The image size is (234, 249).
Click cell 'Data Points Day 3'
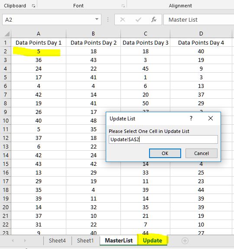(x=145, y=42)
